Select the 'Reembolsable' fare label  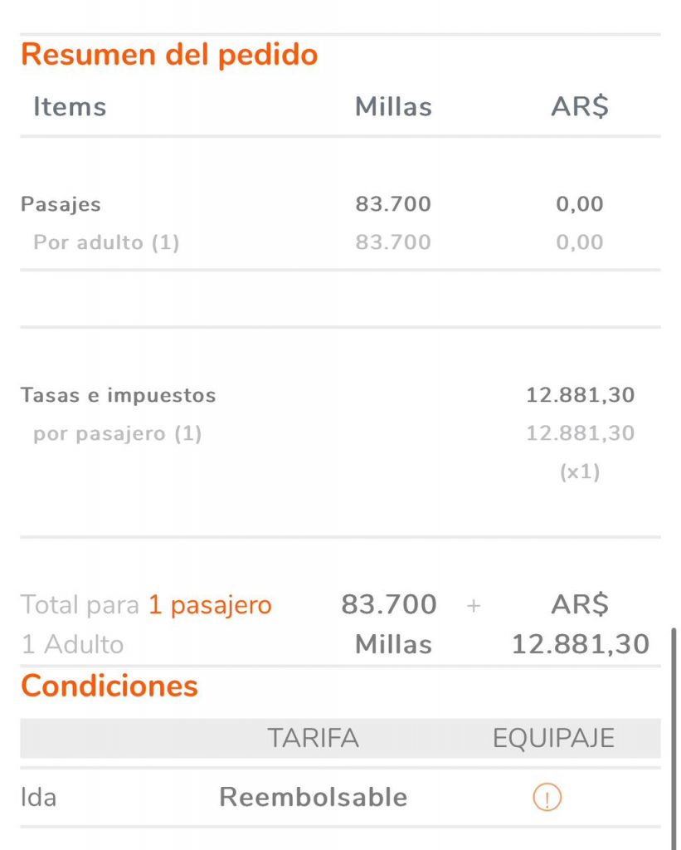coord(314,798)
